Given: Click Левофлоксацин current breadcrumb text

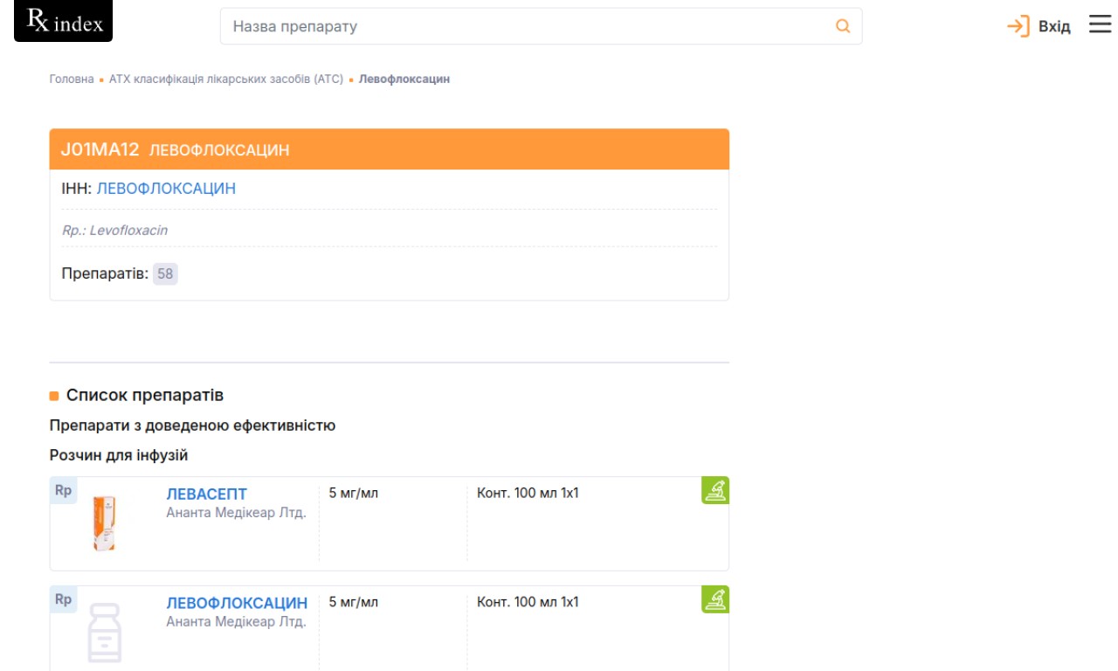Looking at the screenshot, I should pyautogui.click(x=404, y=79).
